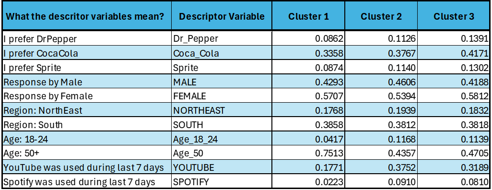Click the Descriptor Variable header cell
The image size is (492, 190).
click(x=222, y=16)
